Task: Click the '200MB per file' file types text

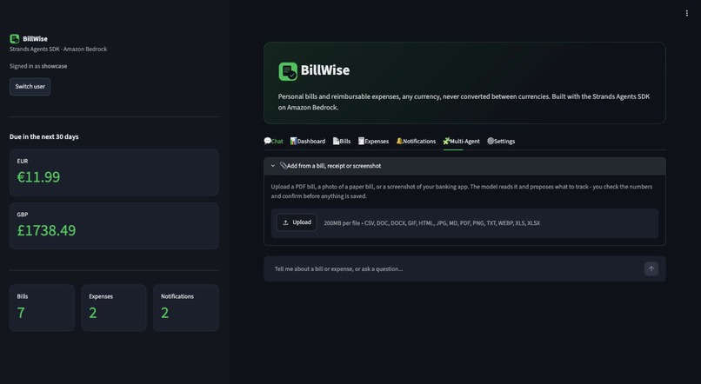Action: pos(432,222)
